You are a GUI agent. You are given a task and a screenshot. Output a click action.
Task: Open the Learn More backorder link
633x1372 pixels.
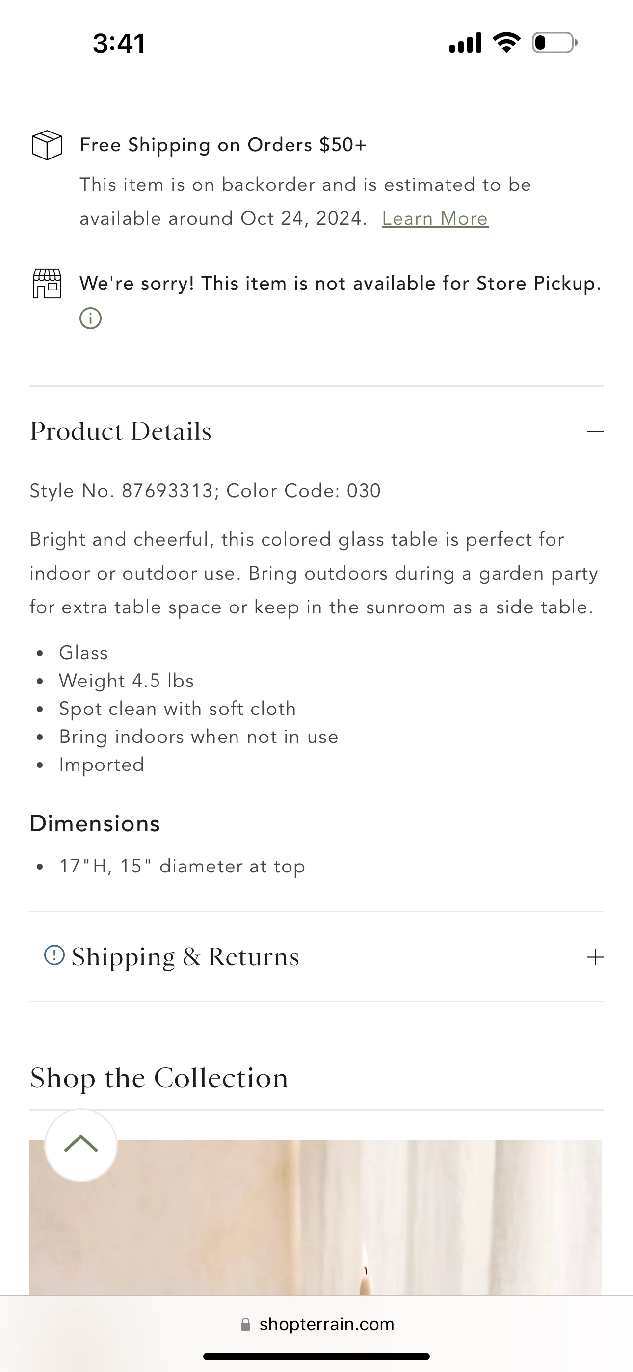[435, 218]
